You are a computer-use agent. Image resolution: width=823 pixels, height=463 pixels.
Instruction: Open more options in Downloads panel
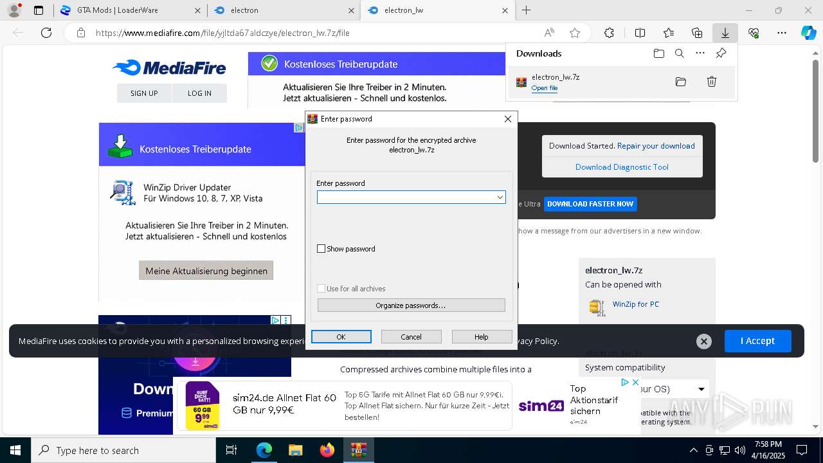click(x=700, y=53)
